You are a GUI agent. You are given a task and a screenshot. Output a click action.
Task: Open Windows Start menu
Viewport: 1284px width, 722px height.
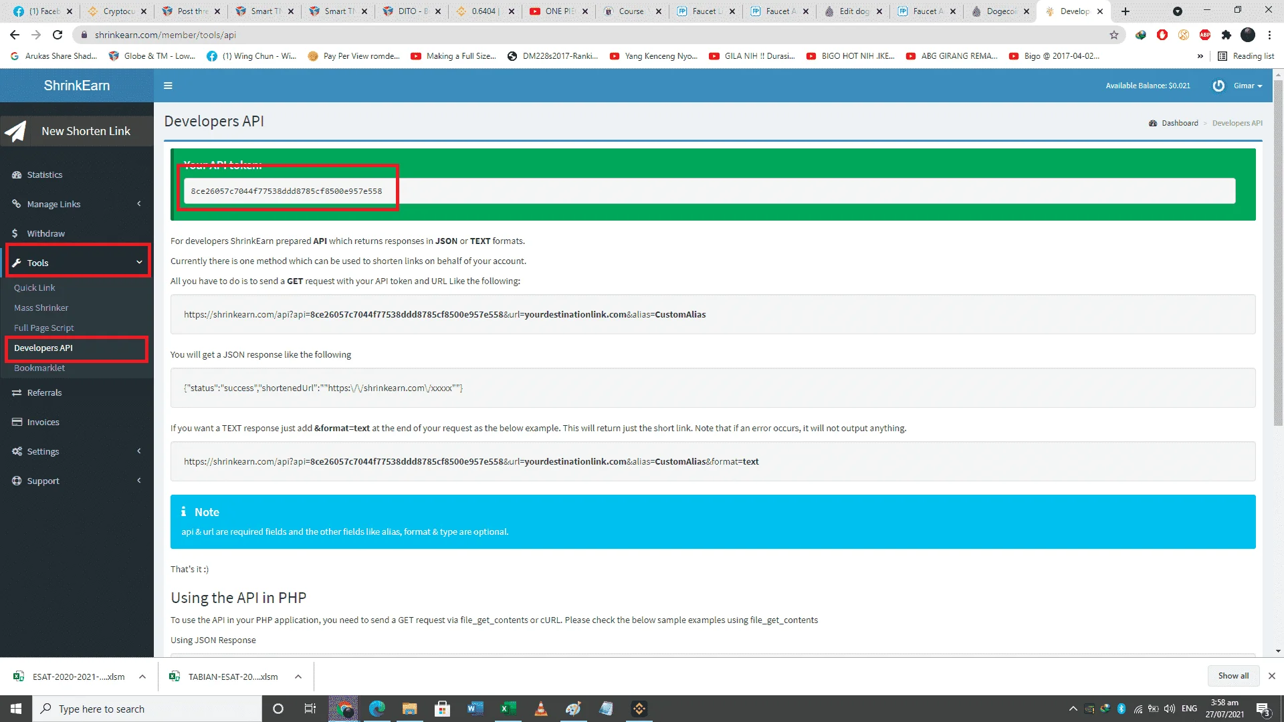[x=16, y=709]
